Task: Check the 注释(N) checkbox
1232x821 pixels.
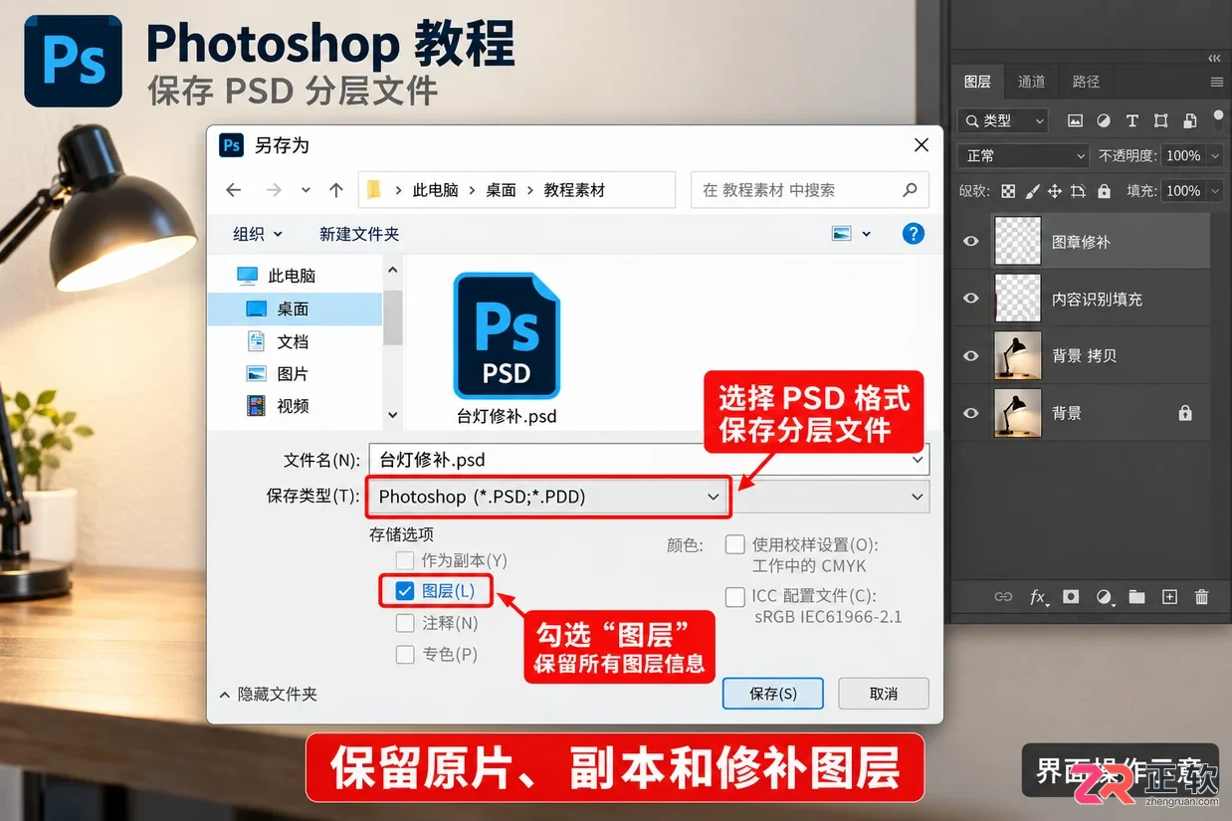Action: point(404,623)
